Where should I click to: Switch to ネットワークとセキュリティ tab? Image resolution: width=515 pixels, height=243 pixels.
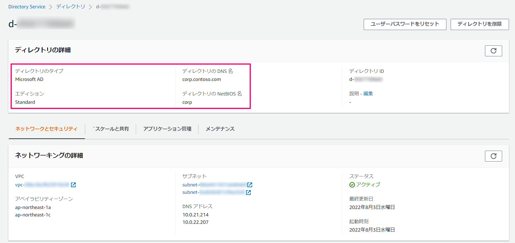pos(47,129)
